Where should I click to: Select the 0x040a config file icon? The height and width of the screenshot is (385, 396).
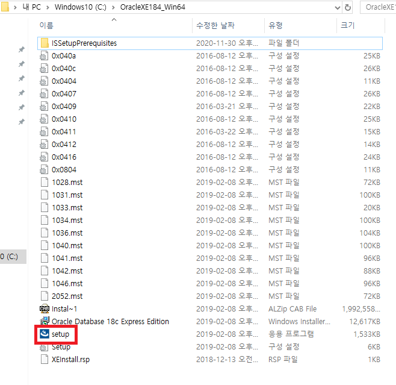[x=44, y=55]
